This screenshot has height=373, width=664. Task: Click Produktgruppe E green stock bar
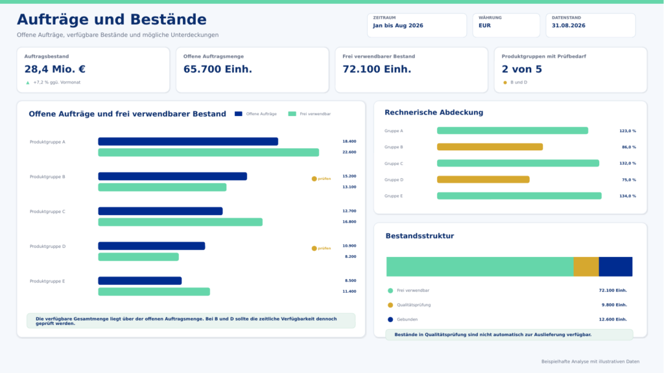154,291
